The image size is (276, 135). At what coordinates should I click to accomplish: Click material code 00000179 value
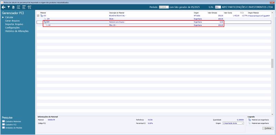[x=51, y=120]
